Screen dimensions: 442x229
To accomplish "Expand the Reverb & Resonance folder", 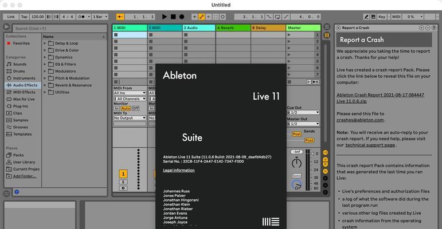I will [45, 85].
